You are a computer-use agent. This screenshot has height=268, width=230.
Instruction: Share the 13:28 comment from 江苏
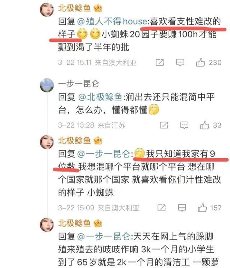[164, 125]
